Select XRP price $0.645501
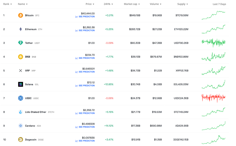Viewport: 236px width, 146px height. (x=89, y=69)
